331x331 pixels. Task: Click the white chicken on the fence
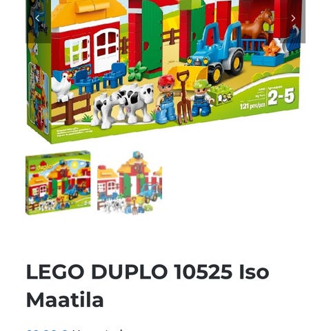click(x=62, y=86)
